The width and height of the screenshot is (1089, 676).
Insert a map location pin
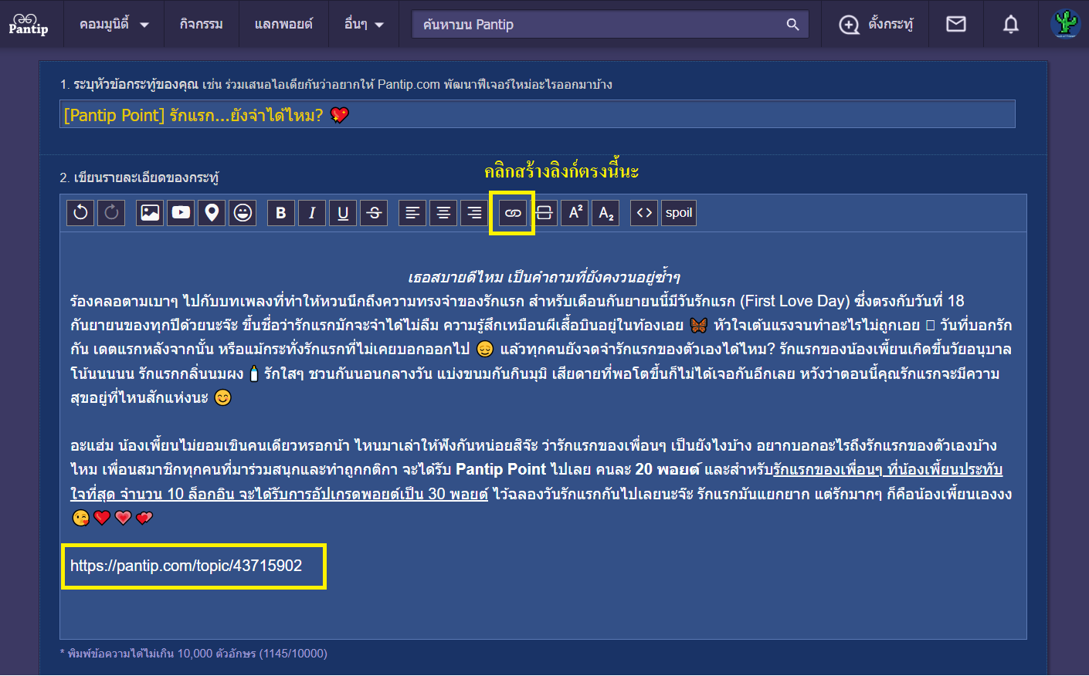[212, 213]
